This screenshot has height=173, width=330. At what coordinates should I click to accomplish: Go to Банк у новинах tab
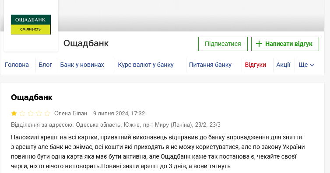82,65
